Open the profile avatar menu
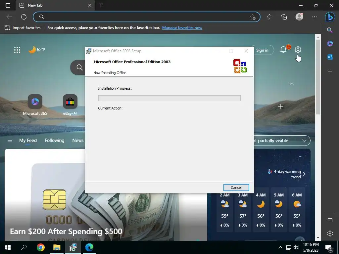The height and width of the screenshot is (254, 339). (299, 17)
